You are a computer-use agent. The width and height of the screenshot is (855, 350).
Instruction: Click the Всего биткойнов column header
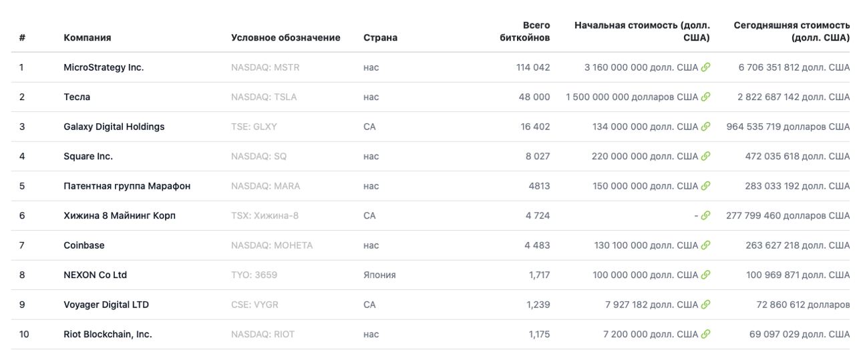tap(525, 31)
